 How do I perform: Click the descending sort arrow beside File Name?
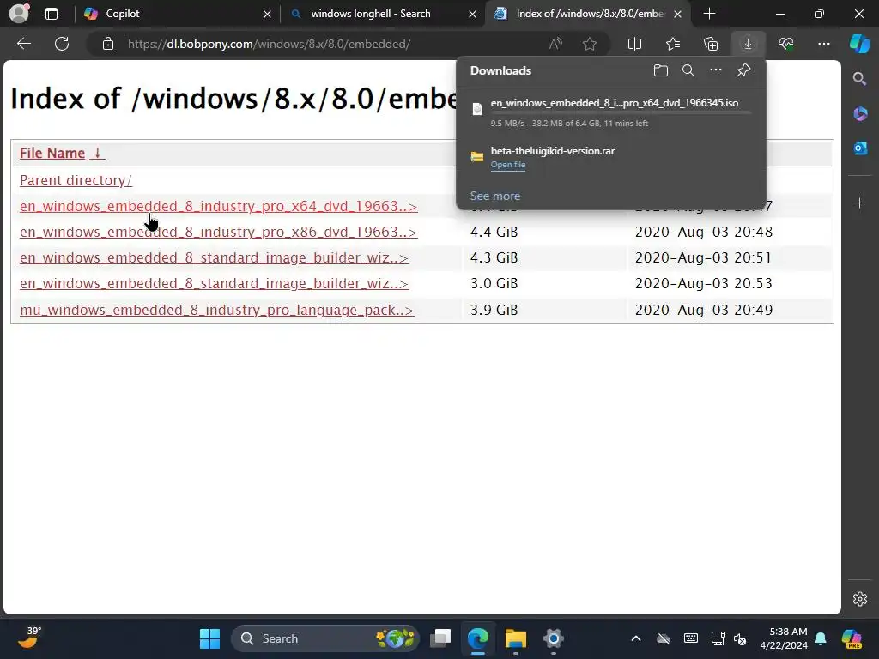point(97,153)
